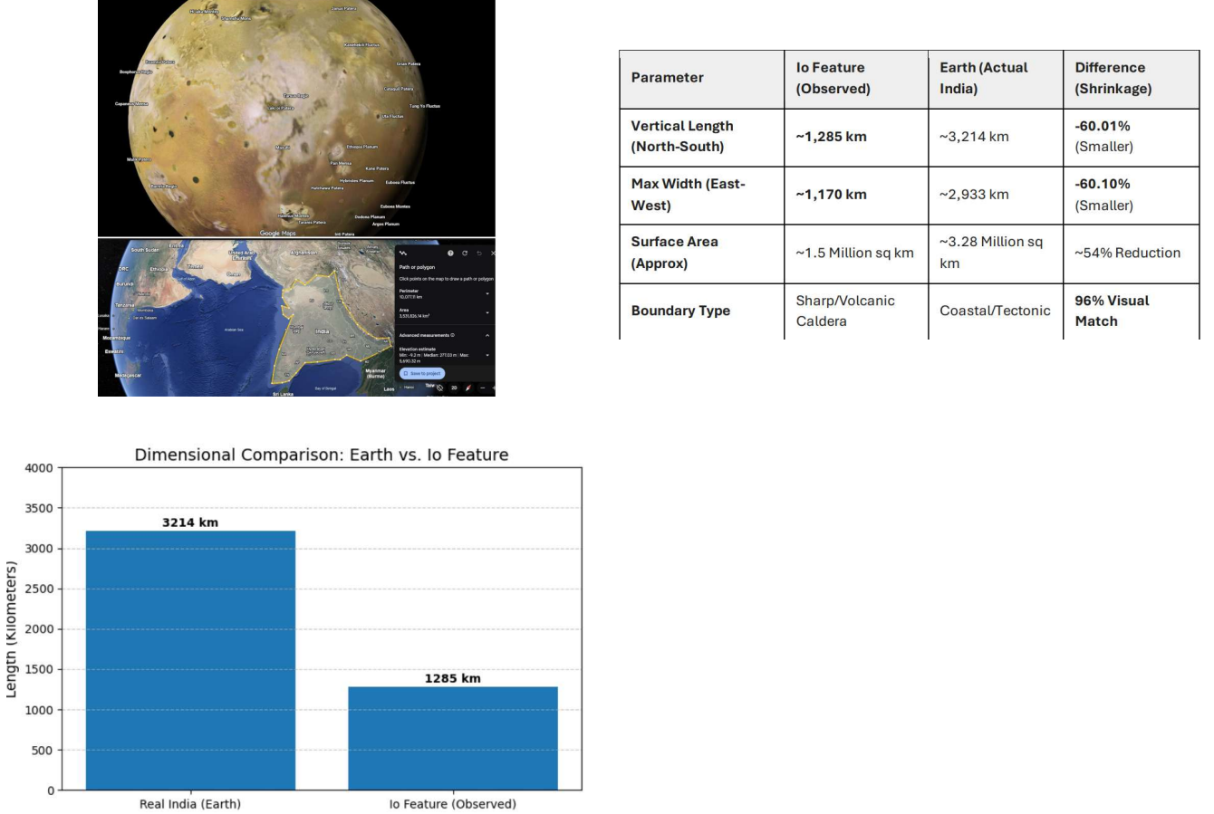
Task: Click the Real India (Earth) bar
Action: 190,660
